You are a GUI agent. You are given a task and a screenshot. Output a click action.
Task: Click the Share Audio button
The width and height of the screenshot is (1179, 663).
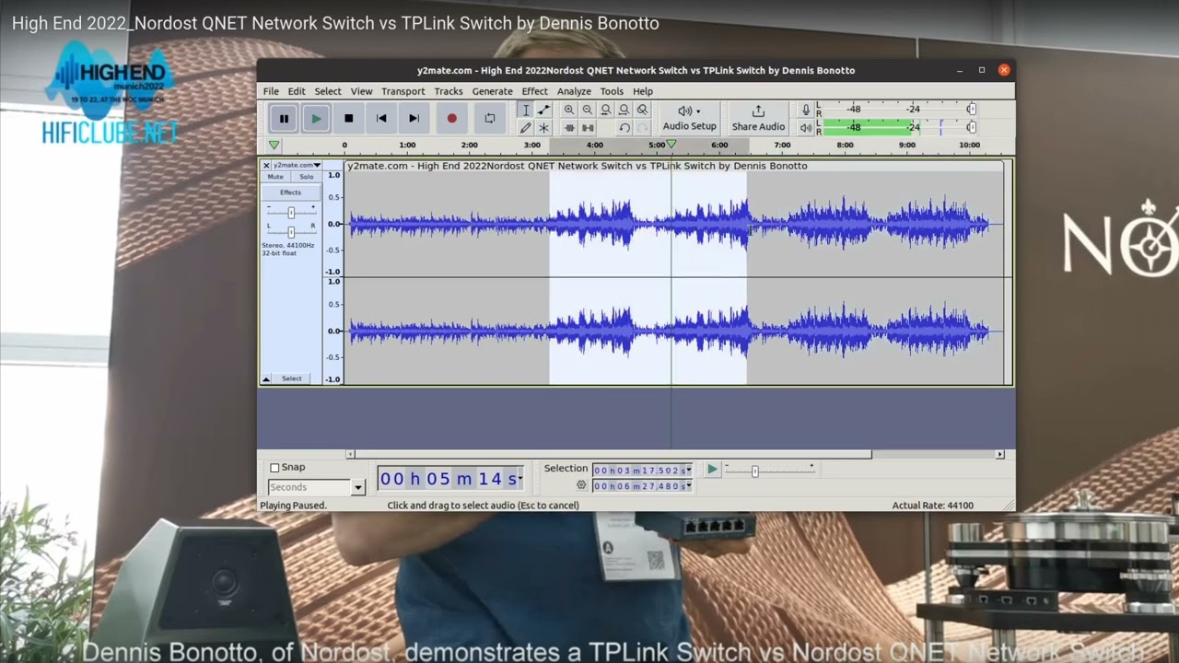pos(758,118)
